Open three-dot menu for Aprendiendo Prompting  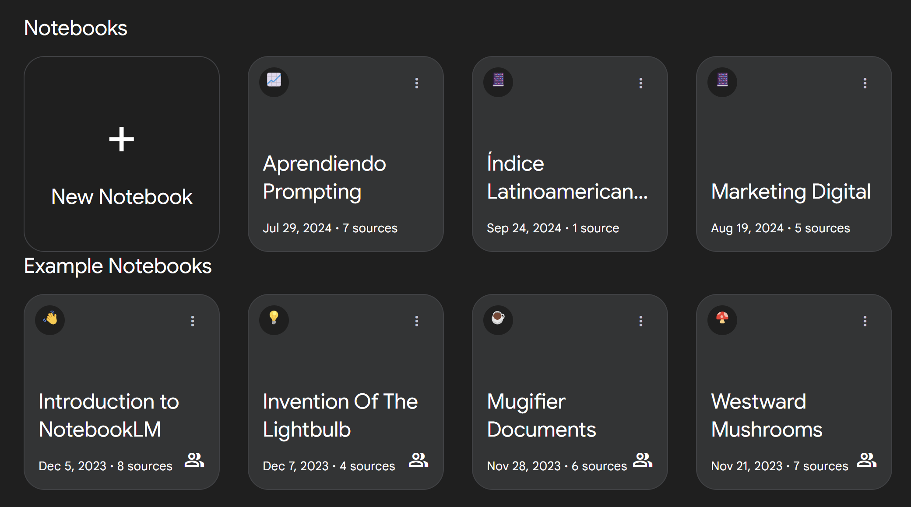417,83
